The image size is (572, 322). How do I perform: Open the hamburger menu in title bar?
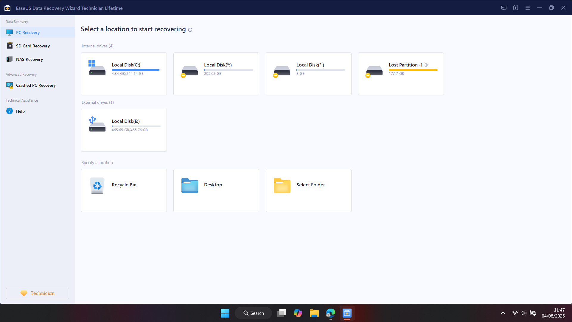tap(527, 8)
